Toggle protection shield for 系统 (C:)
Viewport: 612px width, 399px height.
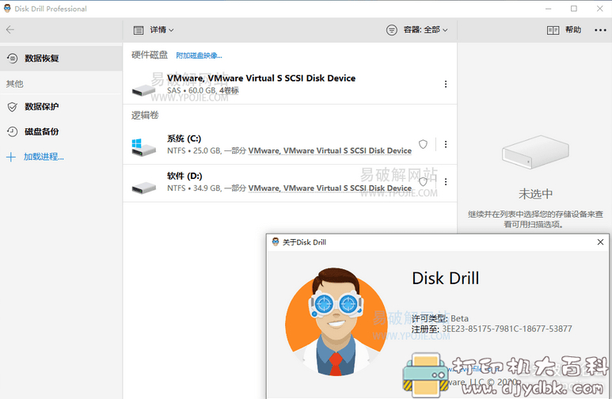[423, 144]
